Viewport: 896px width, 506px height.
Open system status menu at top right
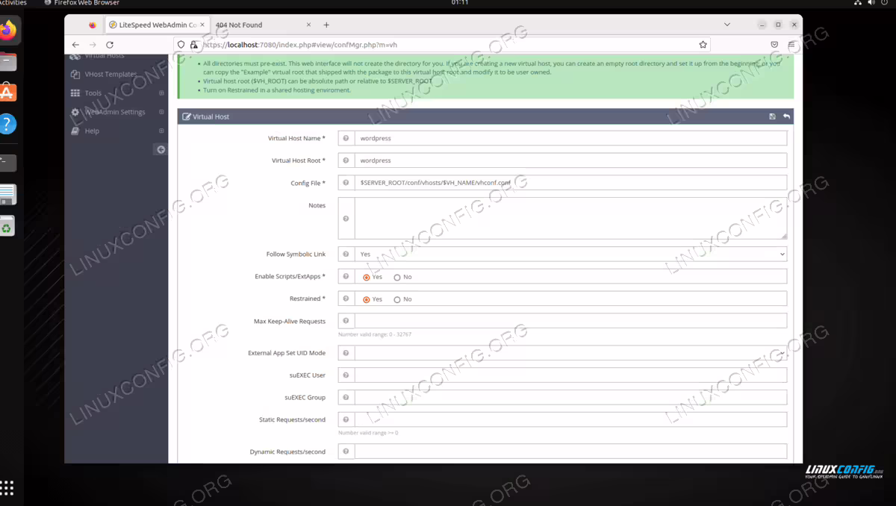click(x=871, y=3)
